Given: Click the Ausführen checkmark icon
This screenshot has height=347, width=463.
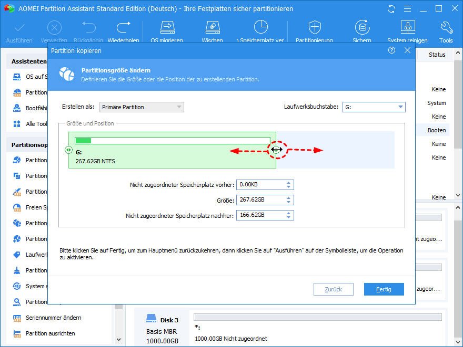Looking at the screenshot, I should (x=19, y=28).
